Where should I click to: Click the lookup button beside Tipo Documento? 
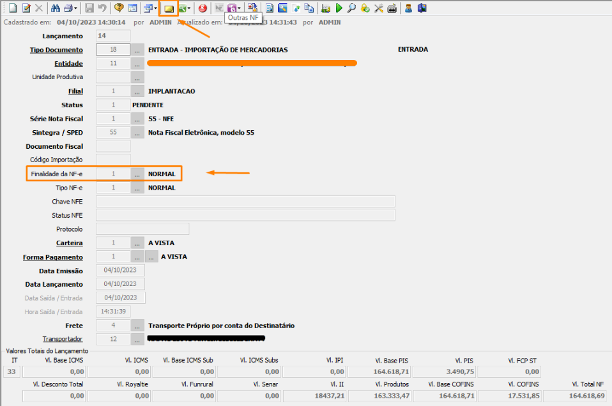click(138, 50)
